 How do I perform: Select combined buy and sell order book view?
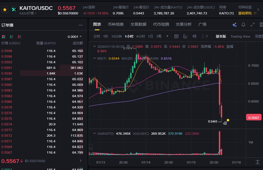click(3, 37)
